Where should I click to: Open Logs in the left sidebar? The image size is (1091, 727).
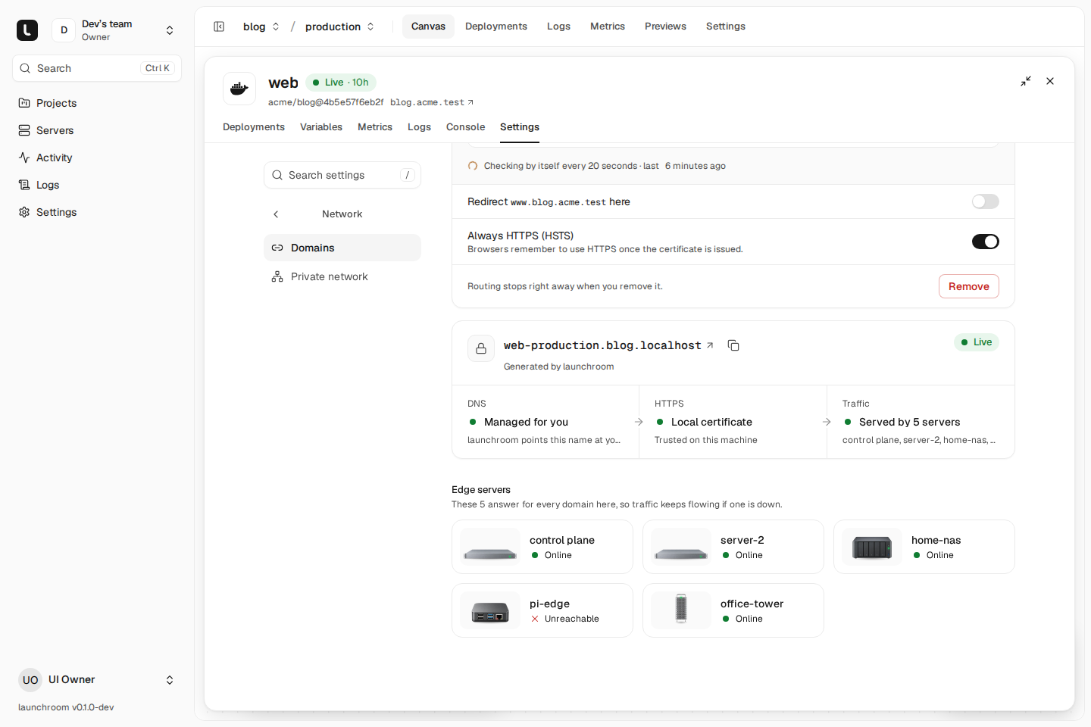point(97,185)
